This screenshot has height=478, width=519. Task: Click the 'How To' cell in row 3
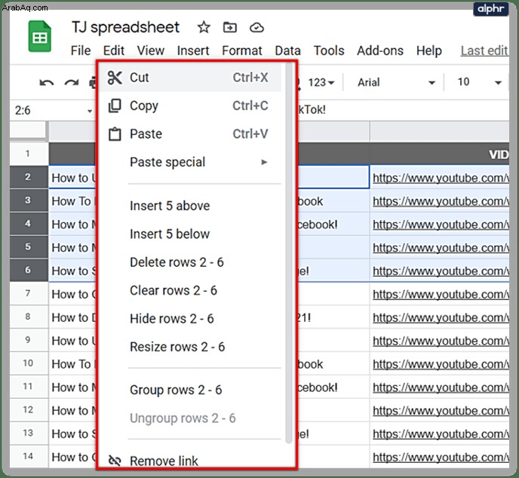click(73, 201)
